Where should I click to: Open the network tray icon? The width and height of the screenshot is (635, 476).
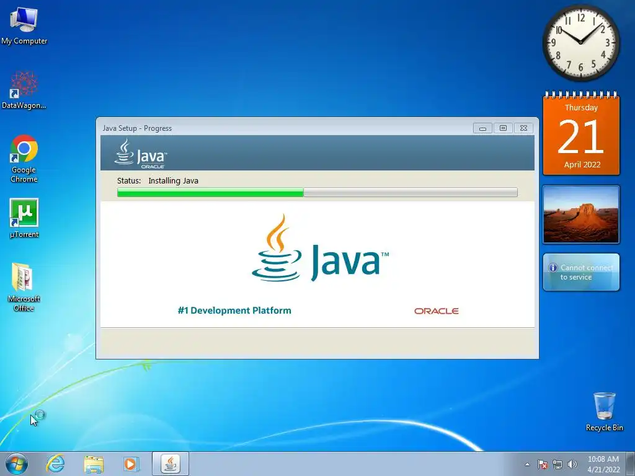[x=557, y=464]
